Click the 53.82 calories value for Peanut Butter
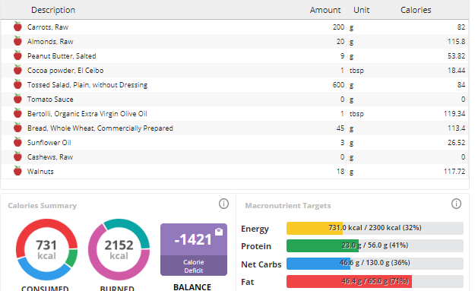 pos(456,56)
